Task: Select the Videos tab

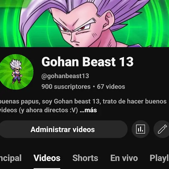Action: tap(47, 158)
